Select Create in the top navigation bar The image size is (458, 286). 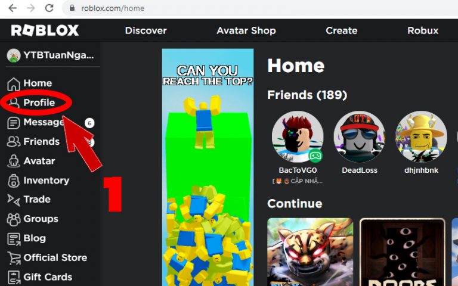pos(341,30)
